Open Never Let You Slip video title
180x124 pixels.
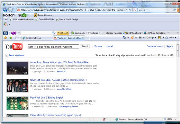pos(58,80)
